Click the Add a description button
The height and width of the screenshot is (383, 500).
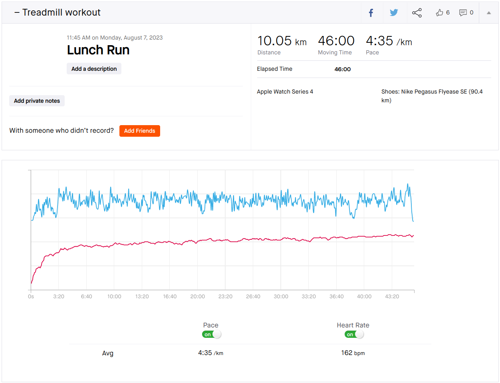tap(94, 69)
